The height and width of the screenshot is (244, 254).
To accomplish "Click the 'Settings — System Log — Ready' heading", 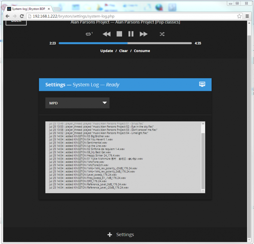I will pos(82,85).
